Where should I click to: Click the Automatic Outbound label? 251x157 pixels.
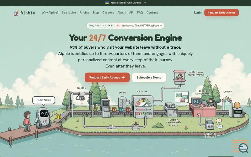click(210, 135)
